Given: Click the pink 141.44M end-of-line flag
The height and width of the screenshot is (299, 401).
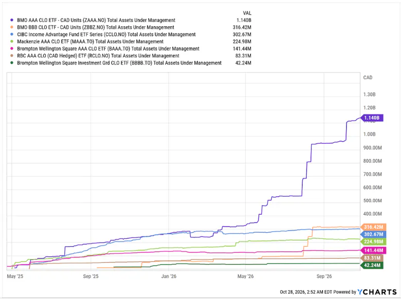Looking at the screenshot, I should pos(373,250).
